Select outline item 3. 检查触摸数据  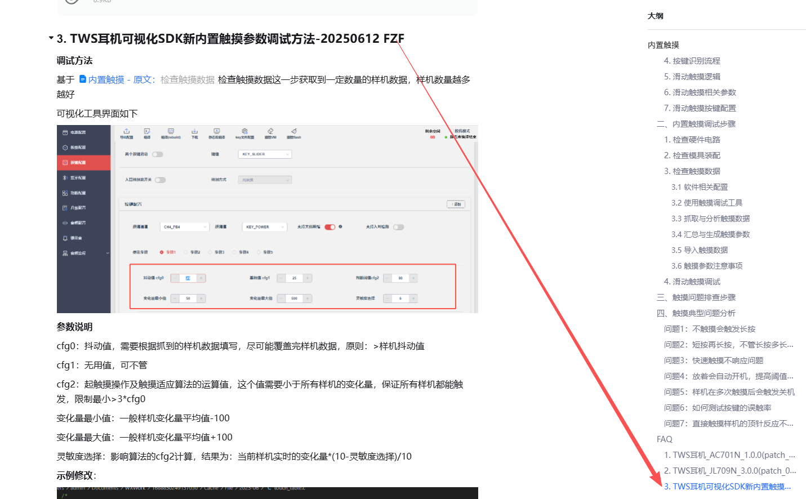click(692, 171)
